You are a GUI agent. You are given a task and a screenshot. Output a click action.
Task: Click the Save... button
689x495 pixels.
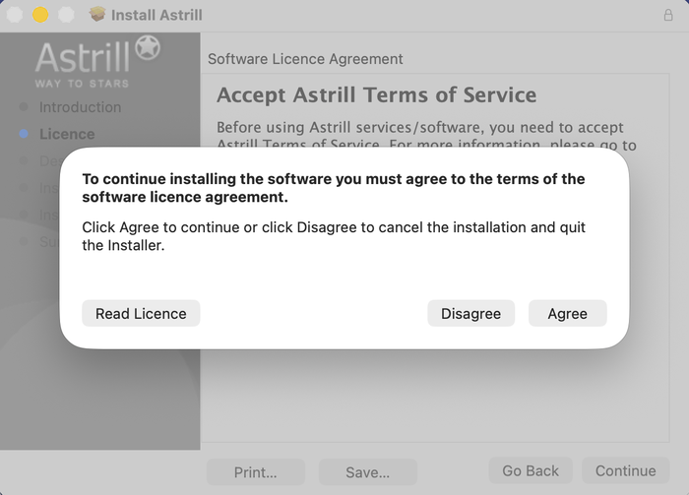[368, 472]
